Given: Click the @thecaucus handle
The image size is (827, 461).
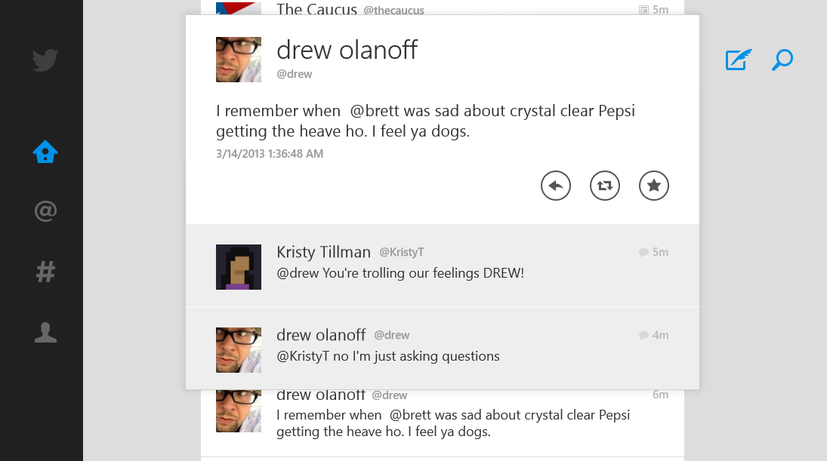Looking at the screenshot, I should 393,11.
